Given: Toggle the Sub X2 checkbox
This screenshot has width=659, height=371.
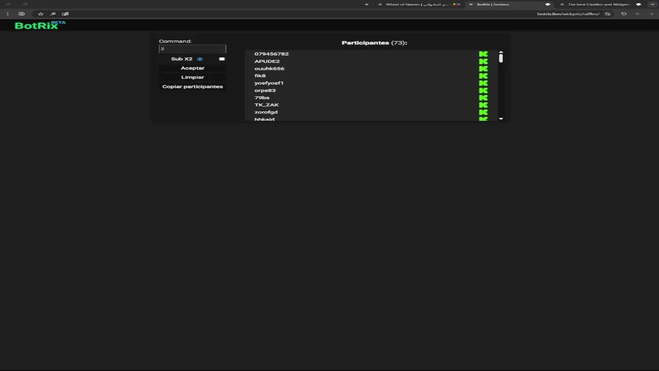Looking at the screenshot, I should [222, 59].
